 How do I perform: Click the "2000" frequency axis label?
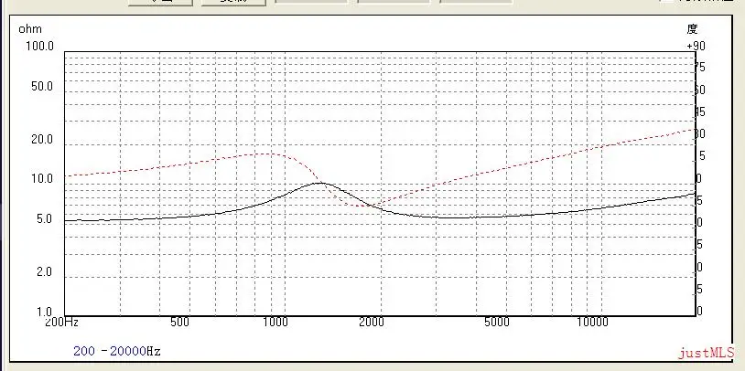coord(372,323)
